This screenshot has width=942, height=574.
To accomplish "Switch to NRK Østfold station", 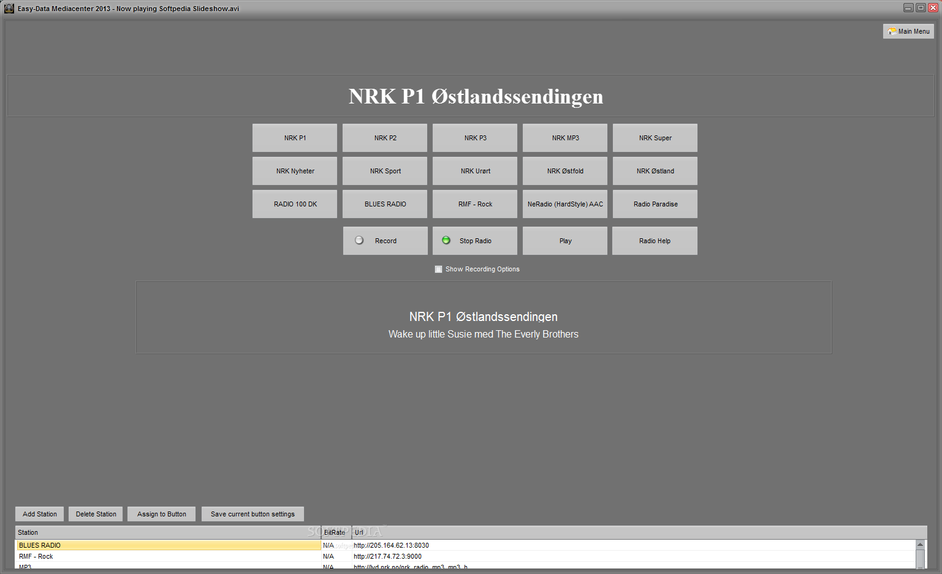I will tap(565, 171).
